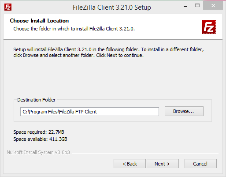This screenshot has width=226, height=177.
Task: Open the folder browser with Browse...
Action: pyautogui.click(x=184, y=111)
